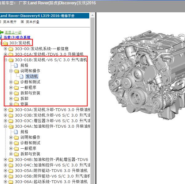Click 菜单展开 to expand all menus

tap(10, 22)
